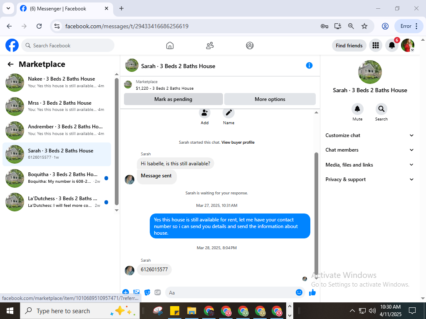The width and height of the screenshot is (426, 319).
Task: Open the Mrss 3 Beds conversation
Action: pyautogui.click(x=57, y=106)
